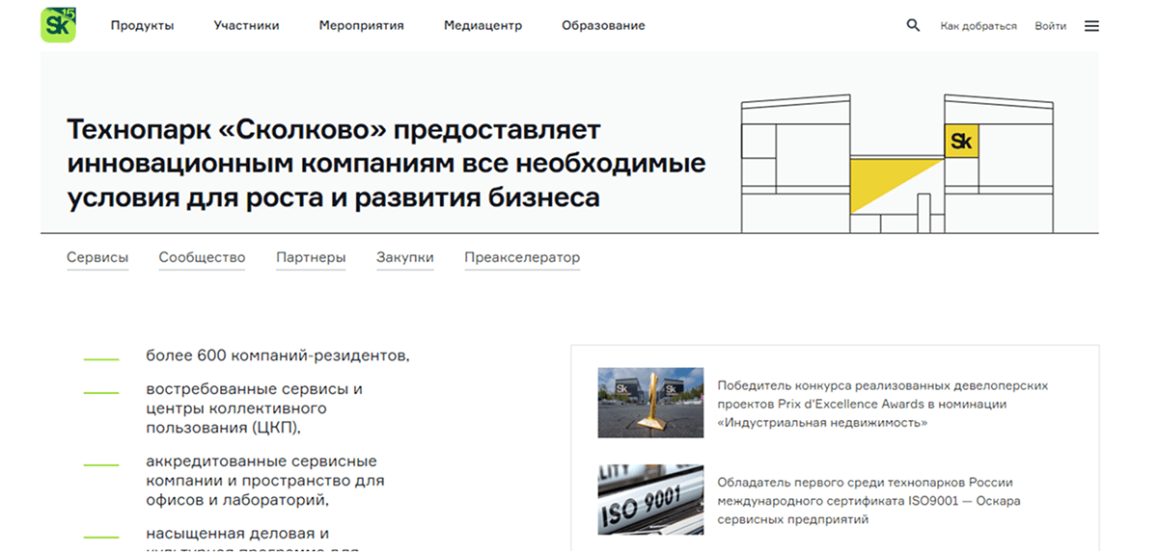This screenshot has height=552, width=1158.
Task: Click the 'более 600 компаний-резидентов' list item
Action: pos(278,355)
